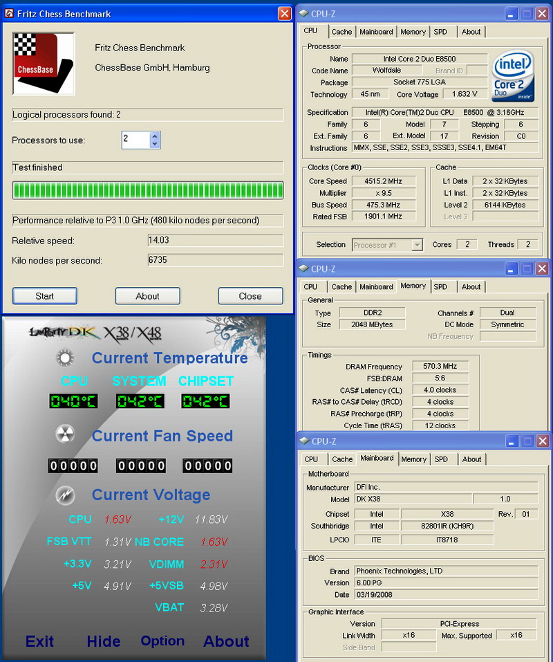The width and height of the screenshot is (553, 662).
Task: Open About tab in top CPU-Z window
Action: pos(471,32)
